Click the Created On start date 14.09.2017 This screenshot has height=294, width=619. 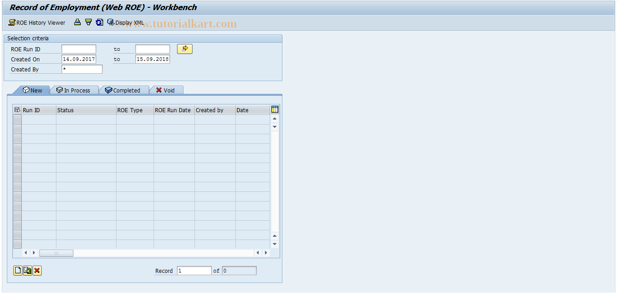tap(79, 59)
